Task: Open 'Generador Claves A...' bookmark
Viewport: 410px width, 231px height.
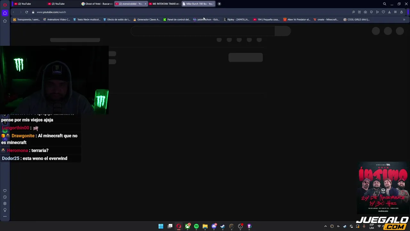Action: pos(146,20)
